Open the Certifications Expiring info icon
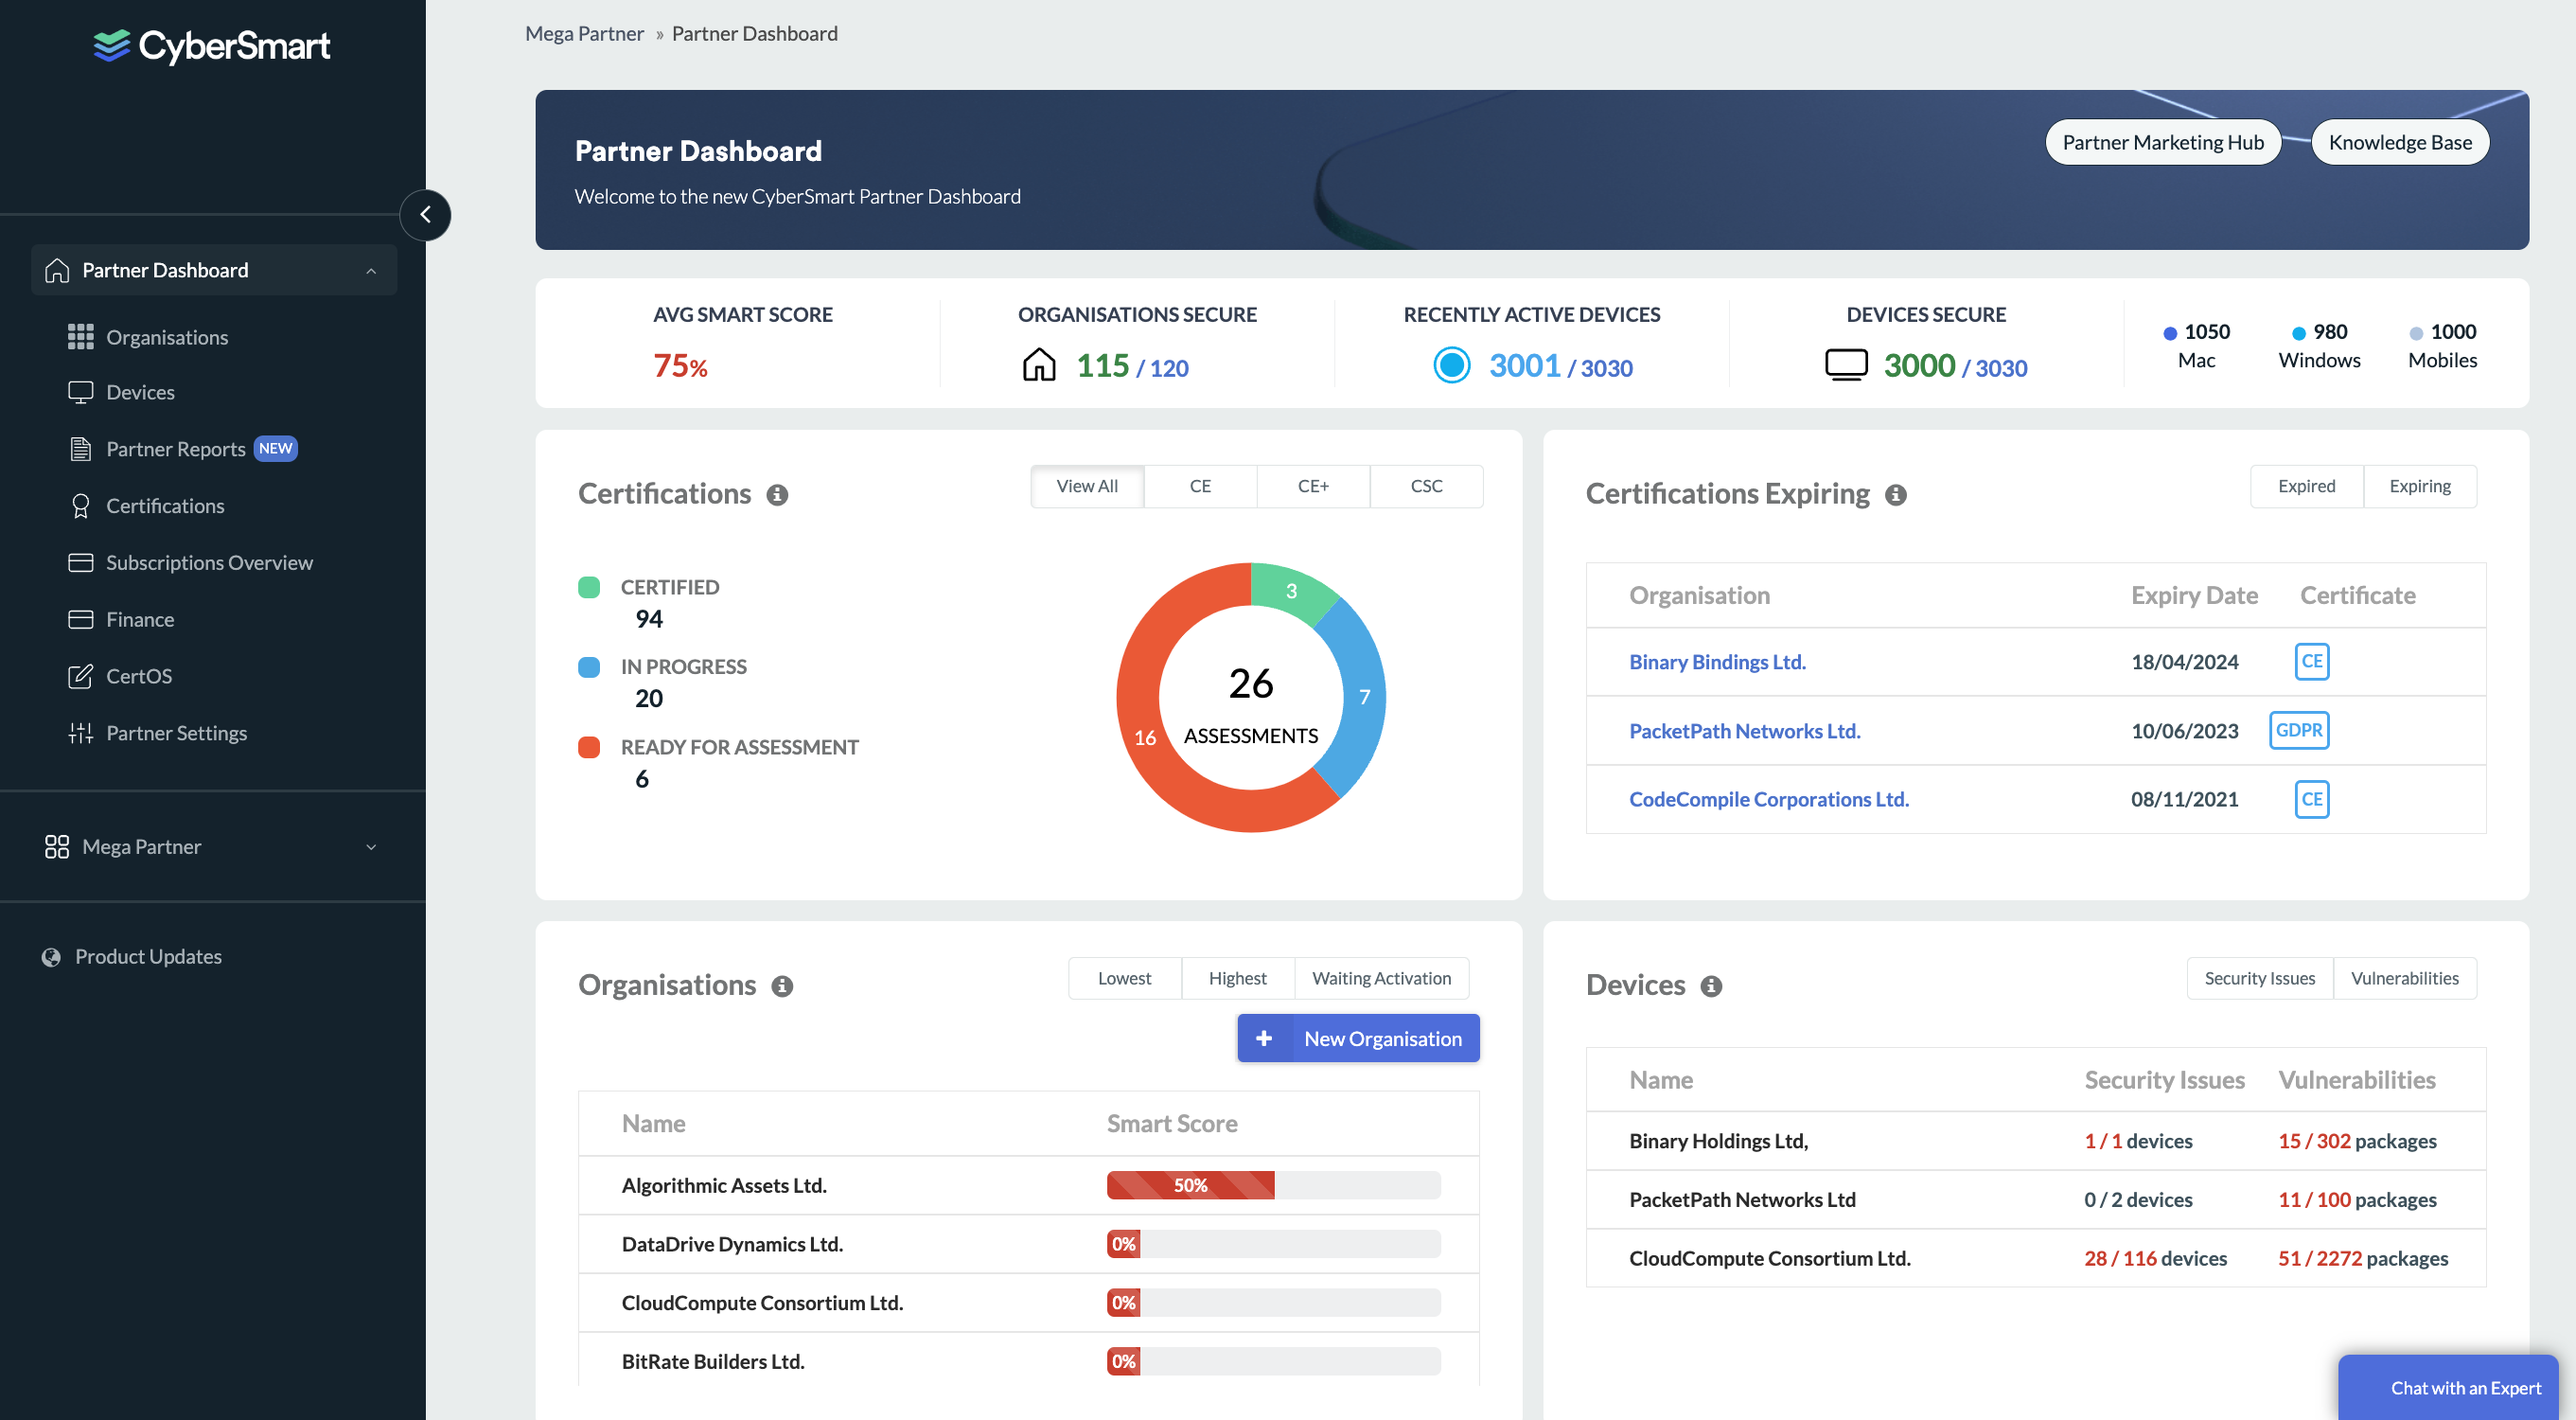 pyautogui.click(x=1896, y=495)
